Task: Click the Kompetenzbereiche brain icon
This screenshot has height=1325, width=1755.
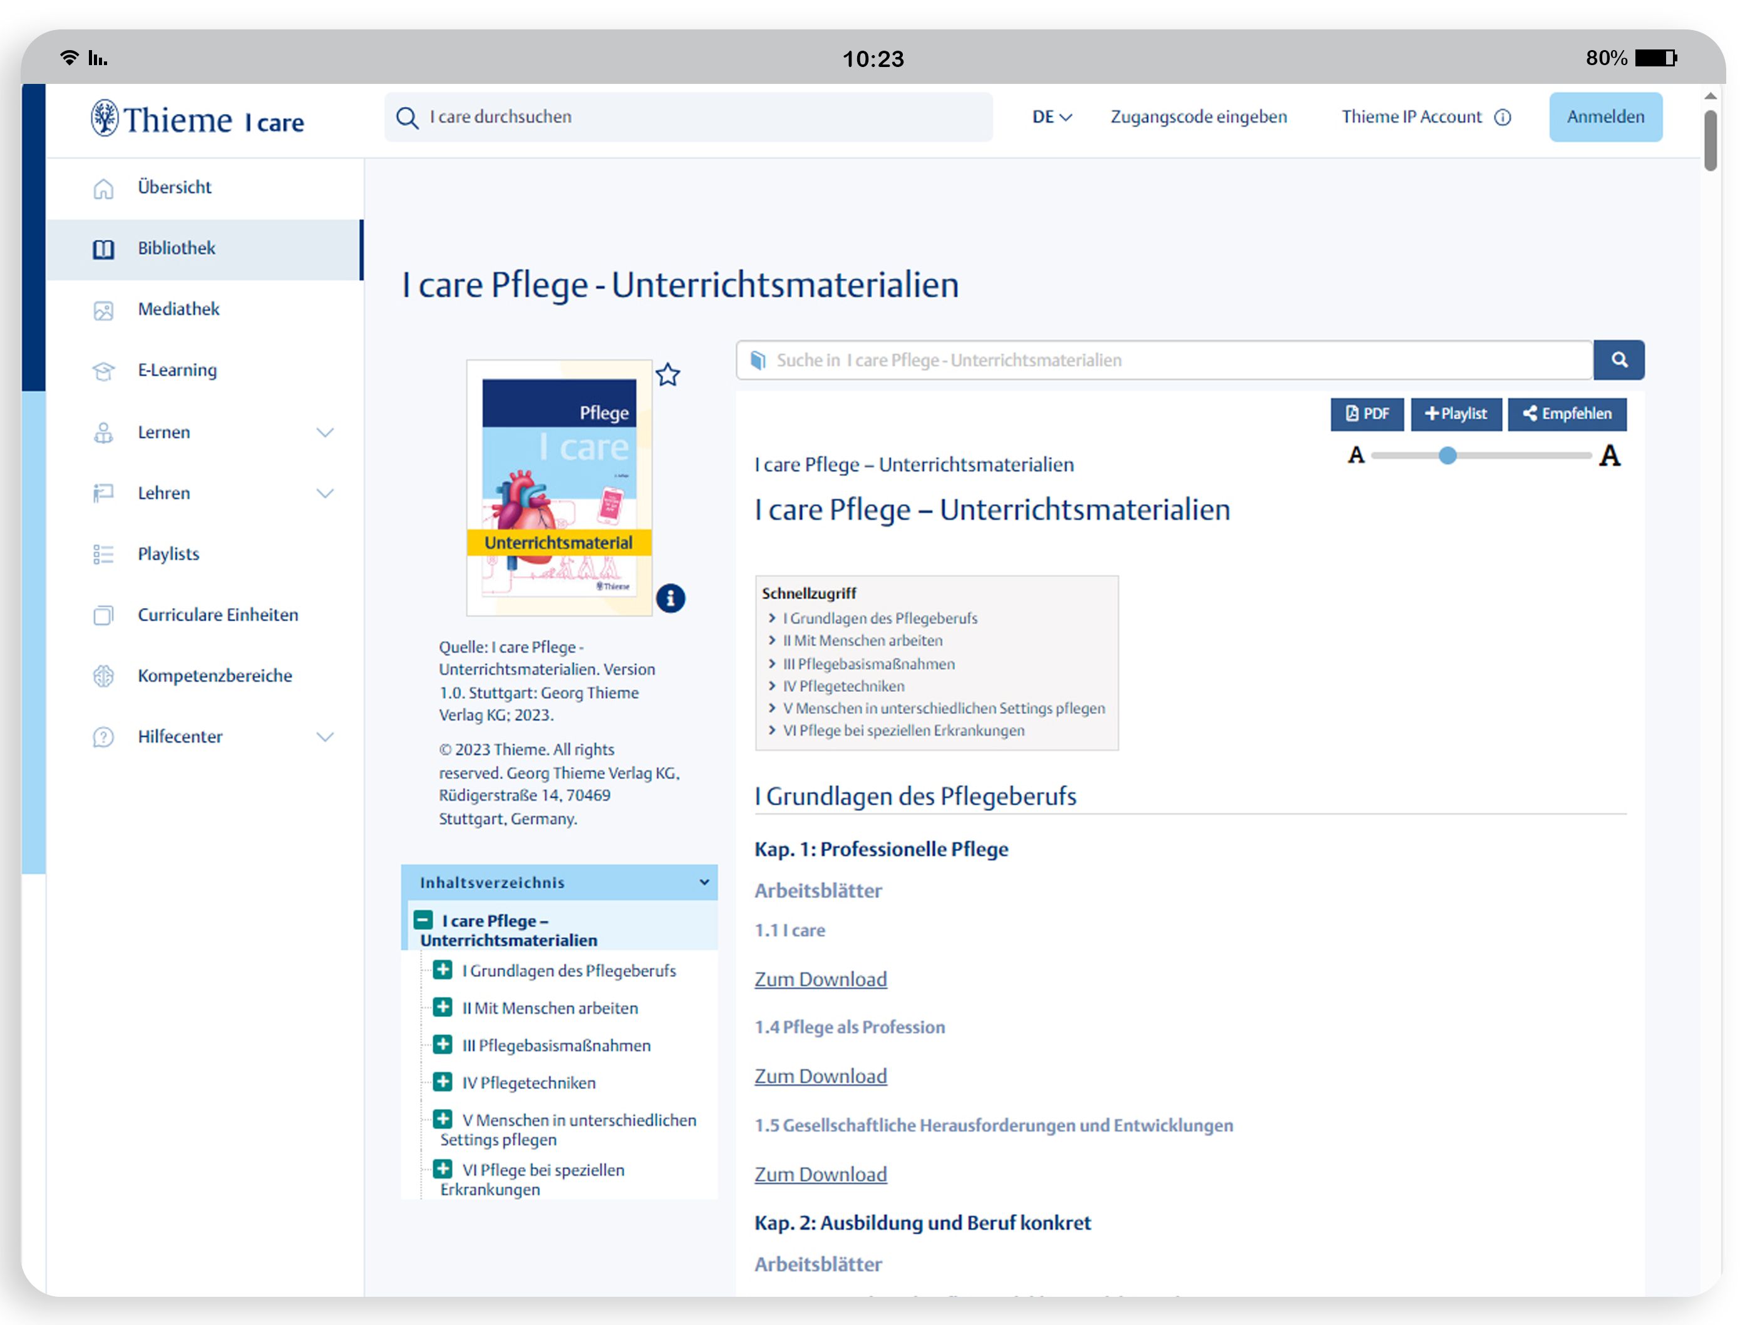Action: 103,676
